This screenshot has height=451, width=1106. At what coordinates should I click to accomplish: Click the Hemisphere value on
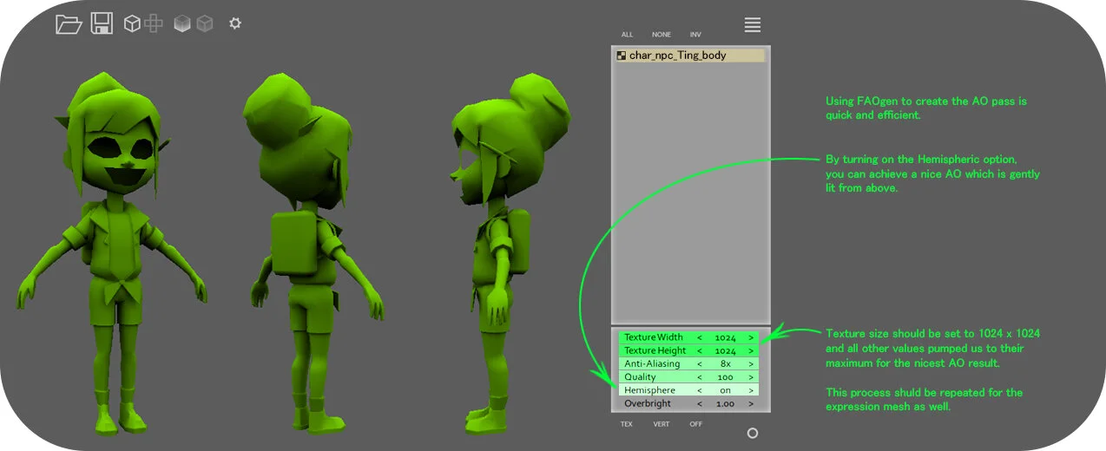tap(726, 390)
